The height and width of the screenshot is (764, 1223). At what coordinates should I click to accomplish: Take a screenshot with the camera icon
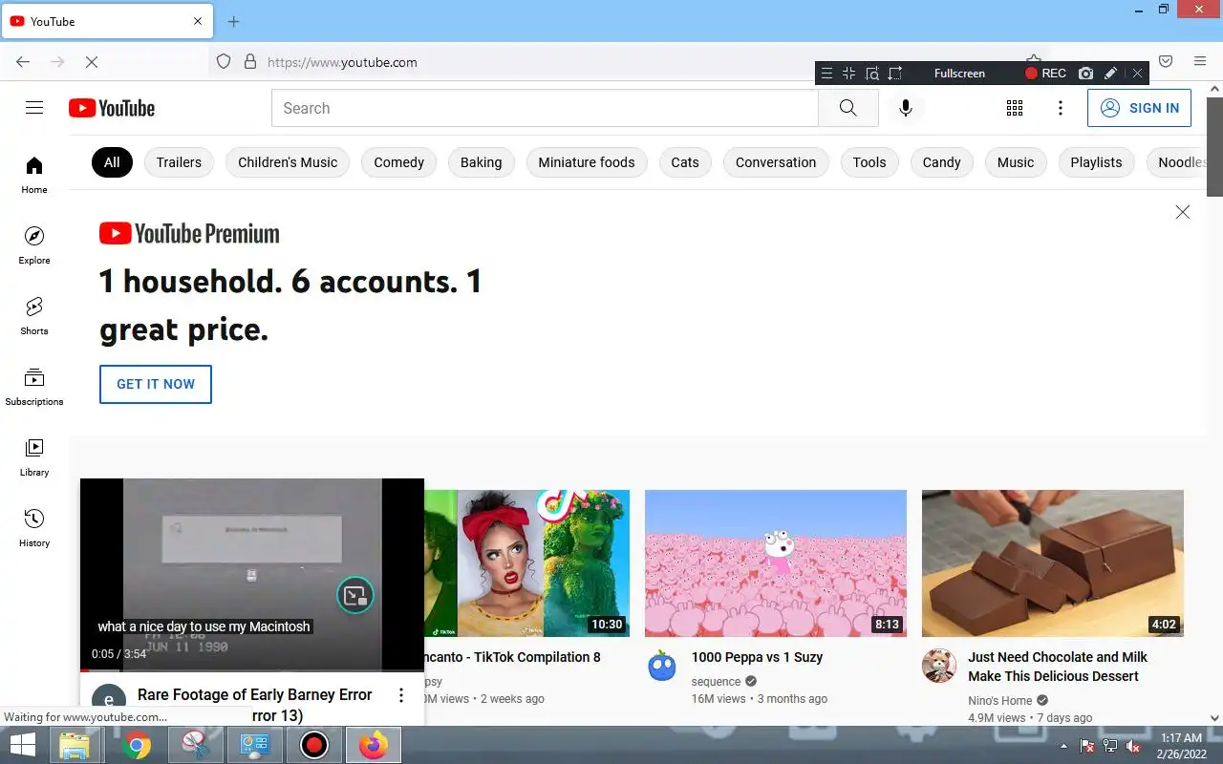tap(1085, 74)
